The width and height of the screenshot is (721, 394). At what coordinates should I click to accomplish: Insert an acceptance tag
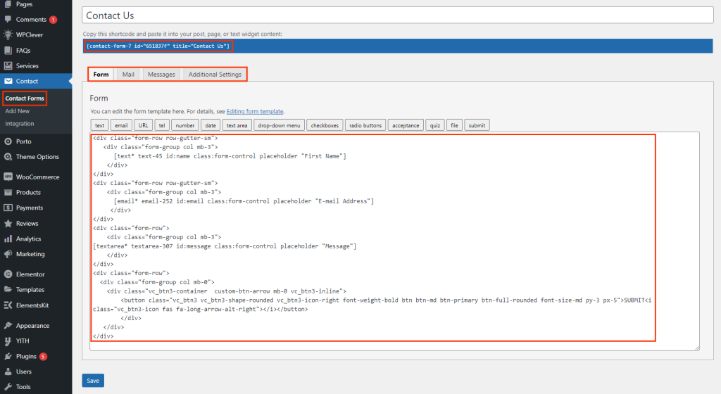(x=406, y=125)
